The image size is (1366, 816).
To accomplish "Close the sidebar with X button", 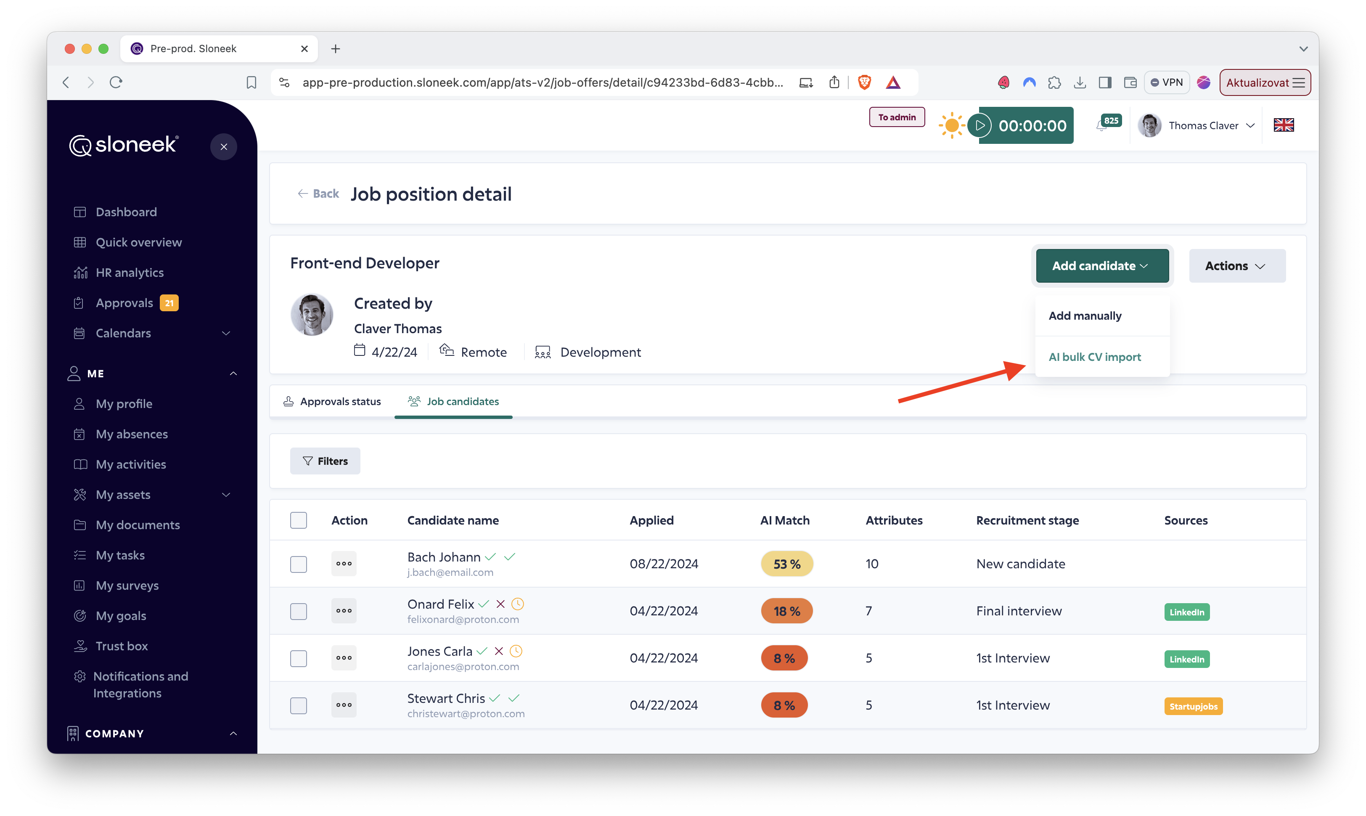I will point(224,147).
